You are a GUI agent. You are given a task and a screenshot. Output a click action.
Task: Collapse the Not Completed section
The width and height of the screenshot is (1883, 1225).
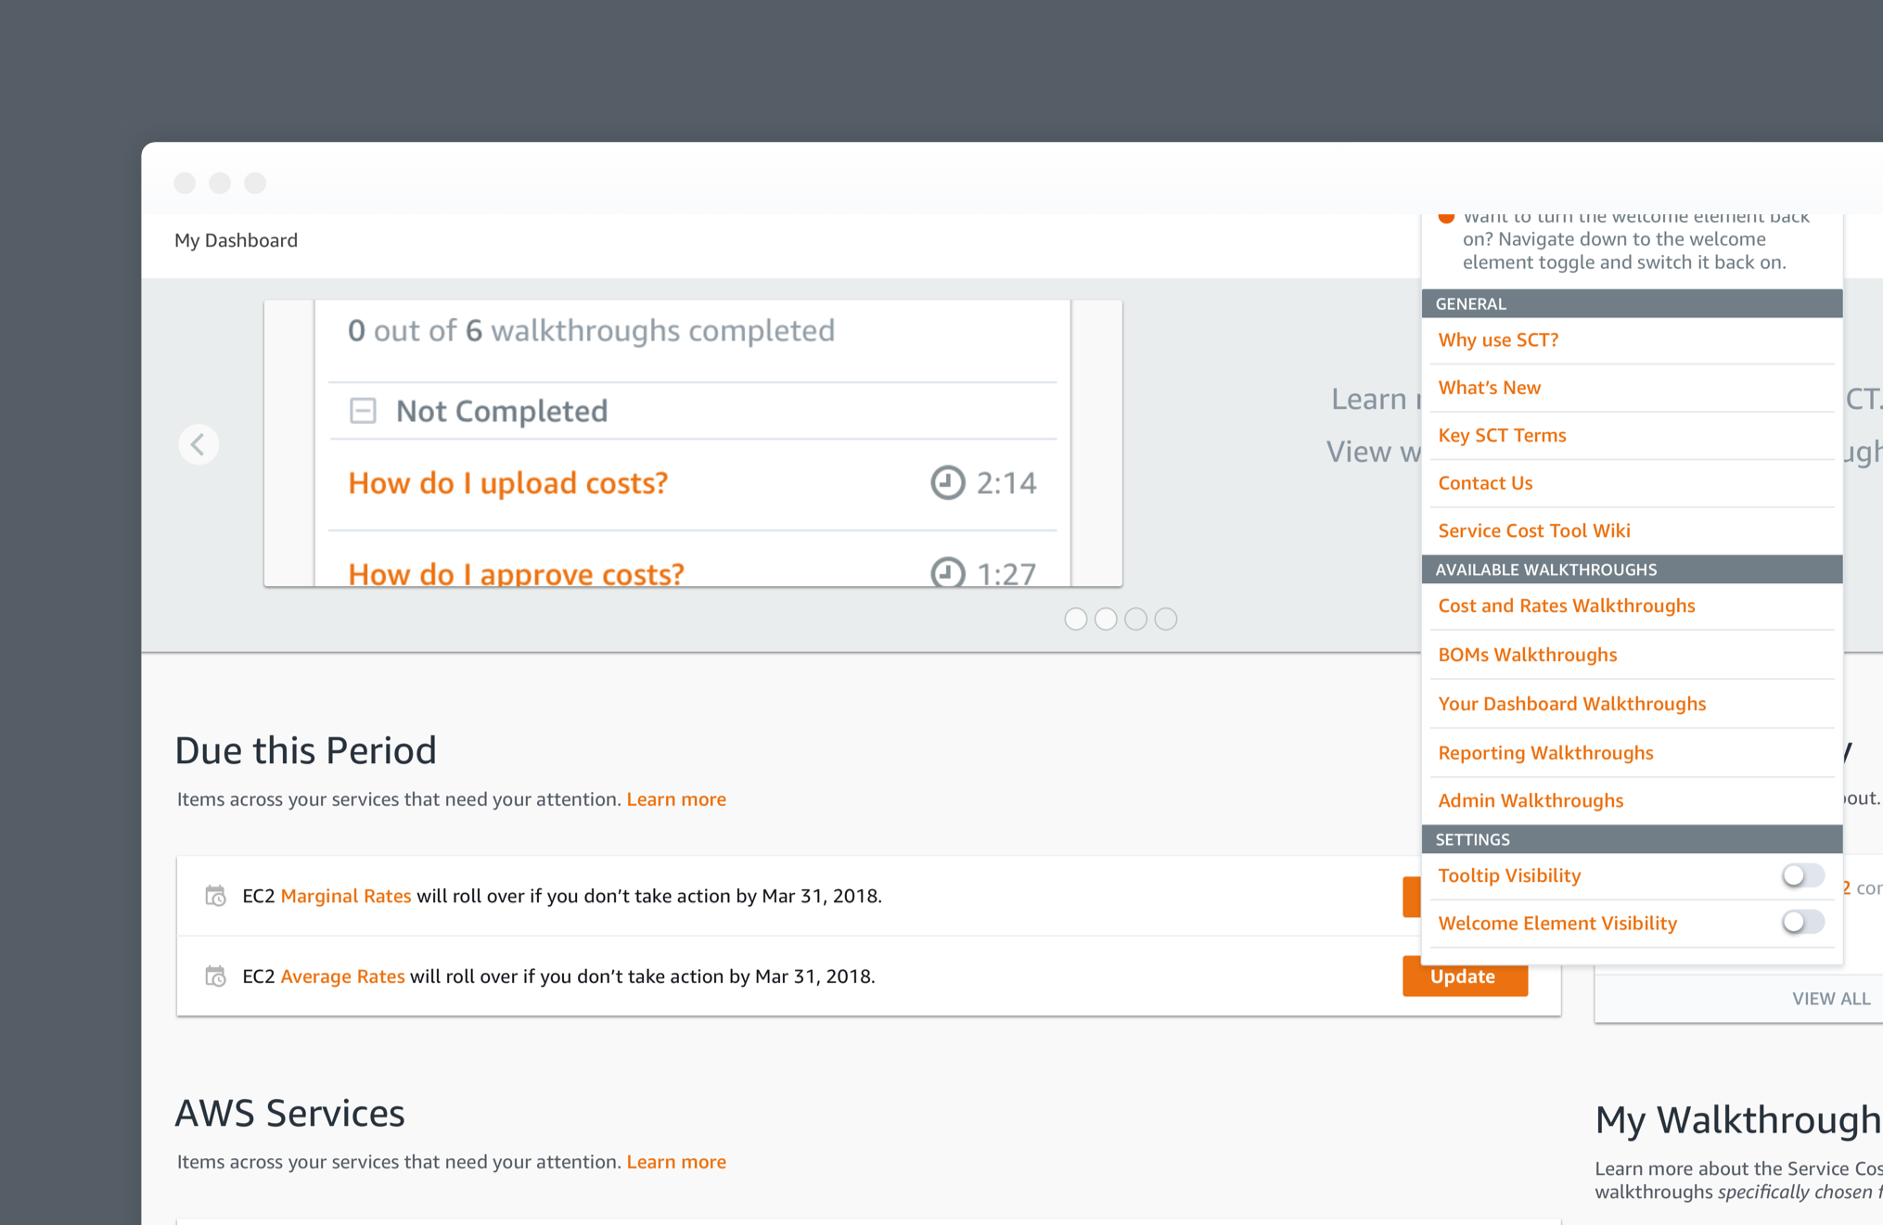pyautogui.click(x=363, y=410)
